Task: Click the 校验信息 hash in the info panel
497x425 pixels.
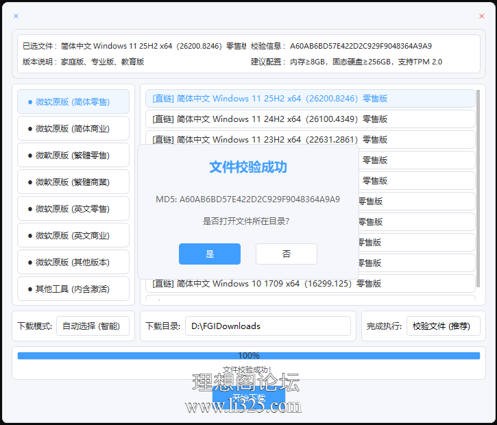Action: coord(361,47)
